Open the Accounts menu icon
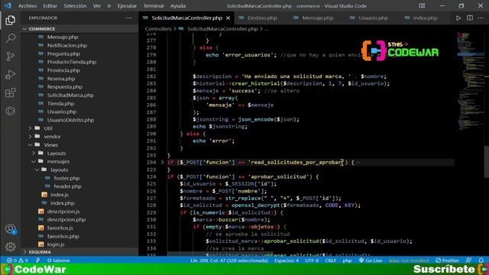 [10, 229]
